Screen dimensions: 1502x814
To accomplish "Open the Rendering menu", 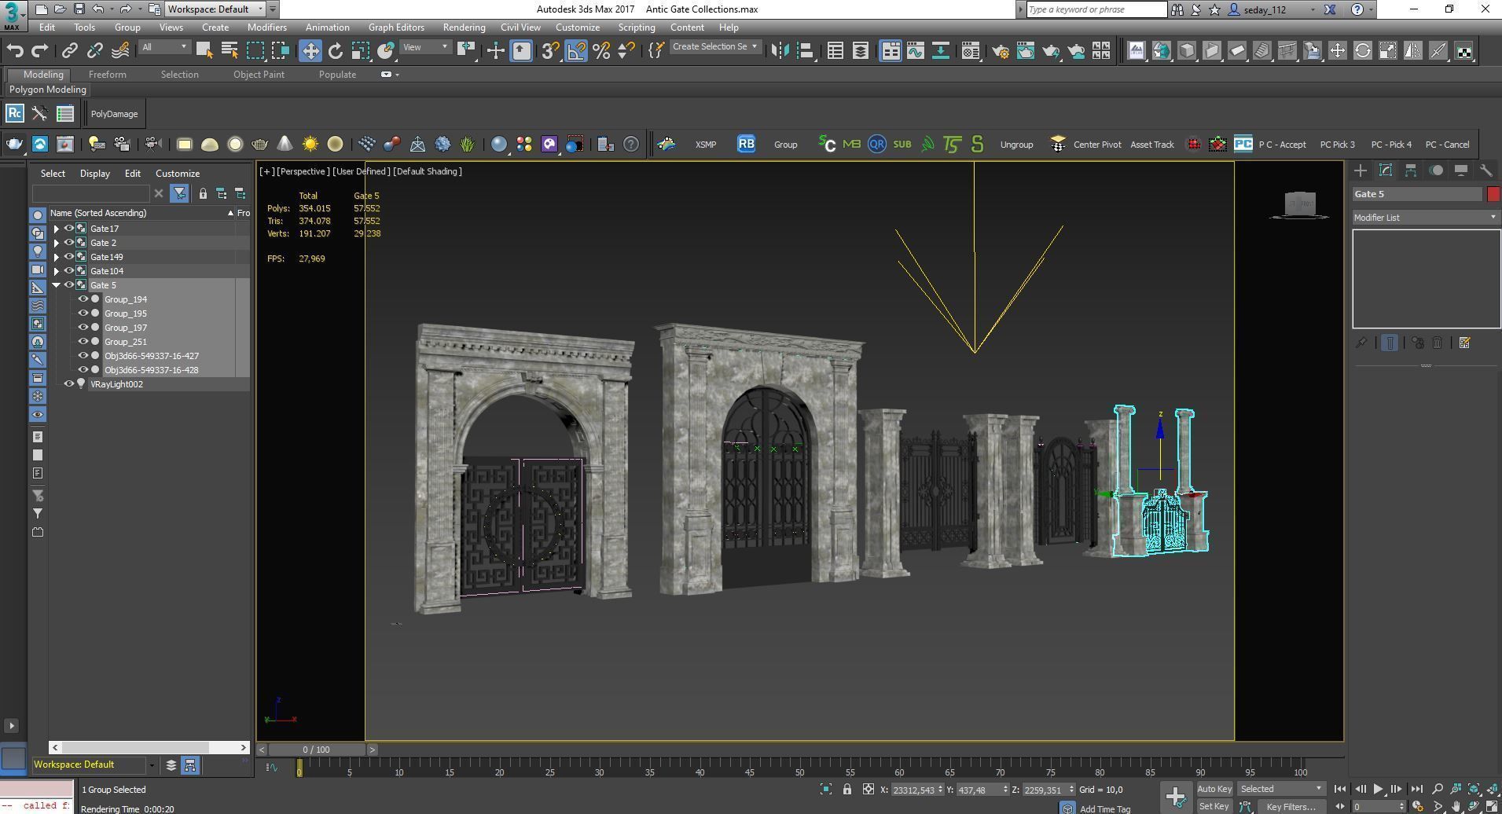I will point(464,27).
